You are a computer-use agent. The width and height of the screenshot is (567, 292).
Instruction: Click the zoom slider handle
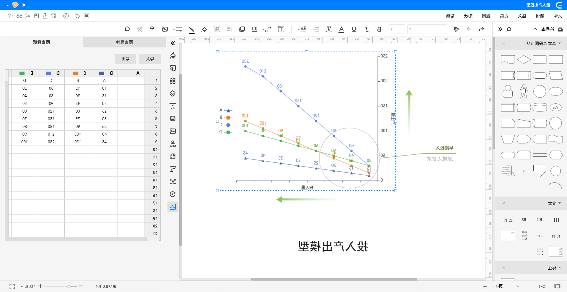click(69, 286)
